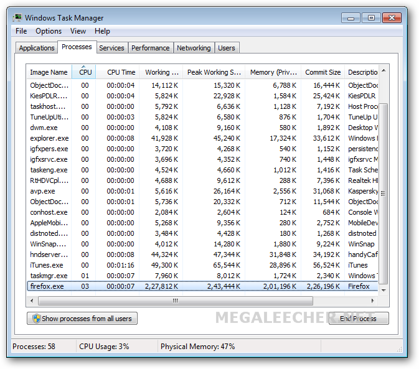The height and width of the screenshot is (369, 419).
Task: Click vertical scrollbar down arrow
Action: coord(384,289)
